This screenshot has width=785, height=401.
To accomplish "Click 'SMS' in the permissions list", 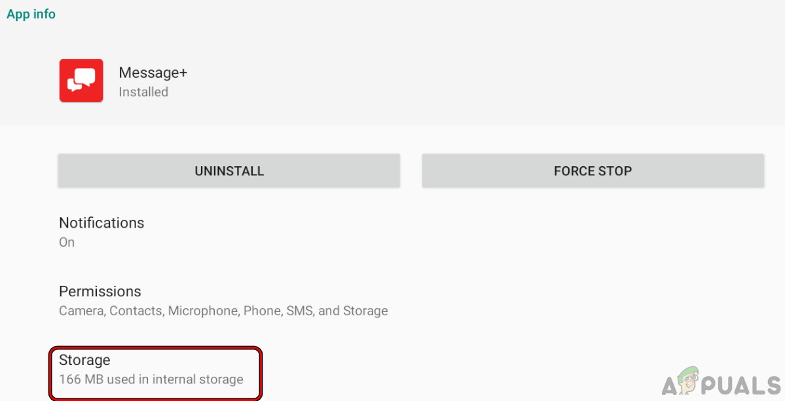I will coord(299,311).
